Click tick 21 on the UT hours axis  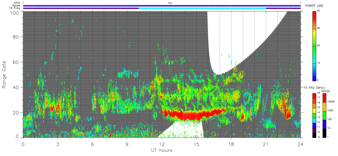coord(266,144)
